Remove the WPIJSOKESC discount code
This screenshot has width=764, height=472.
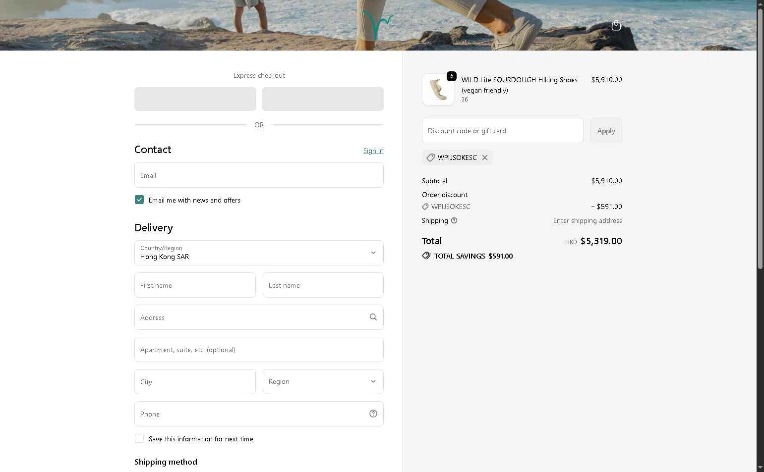point(485,157)
